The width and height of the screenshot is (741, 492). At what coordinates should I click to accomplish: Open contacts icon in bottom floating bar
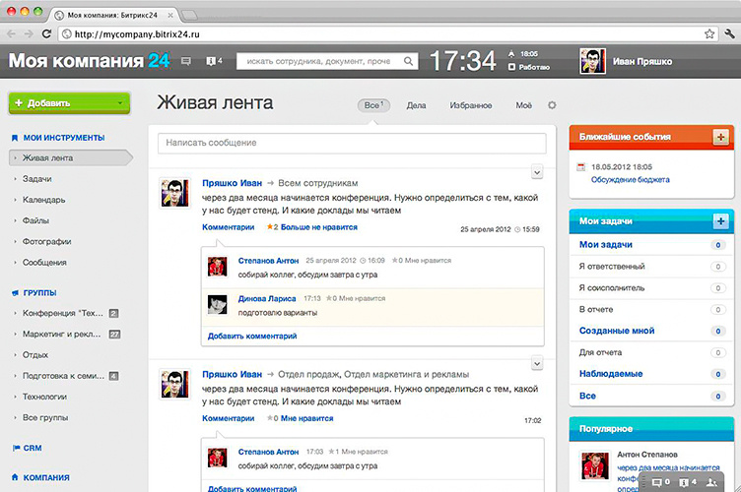coord(711,482)
